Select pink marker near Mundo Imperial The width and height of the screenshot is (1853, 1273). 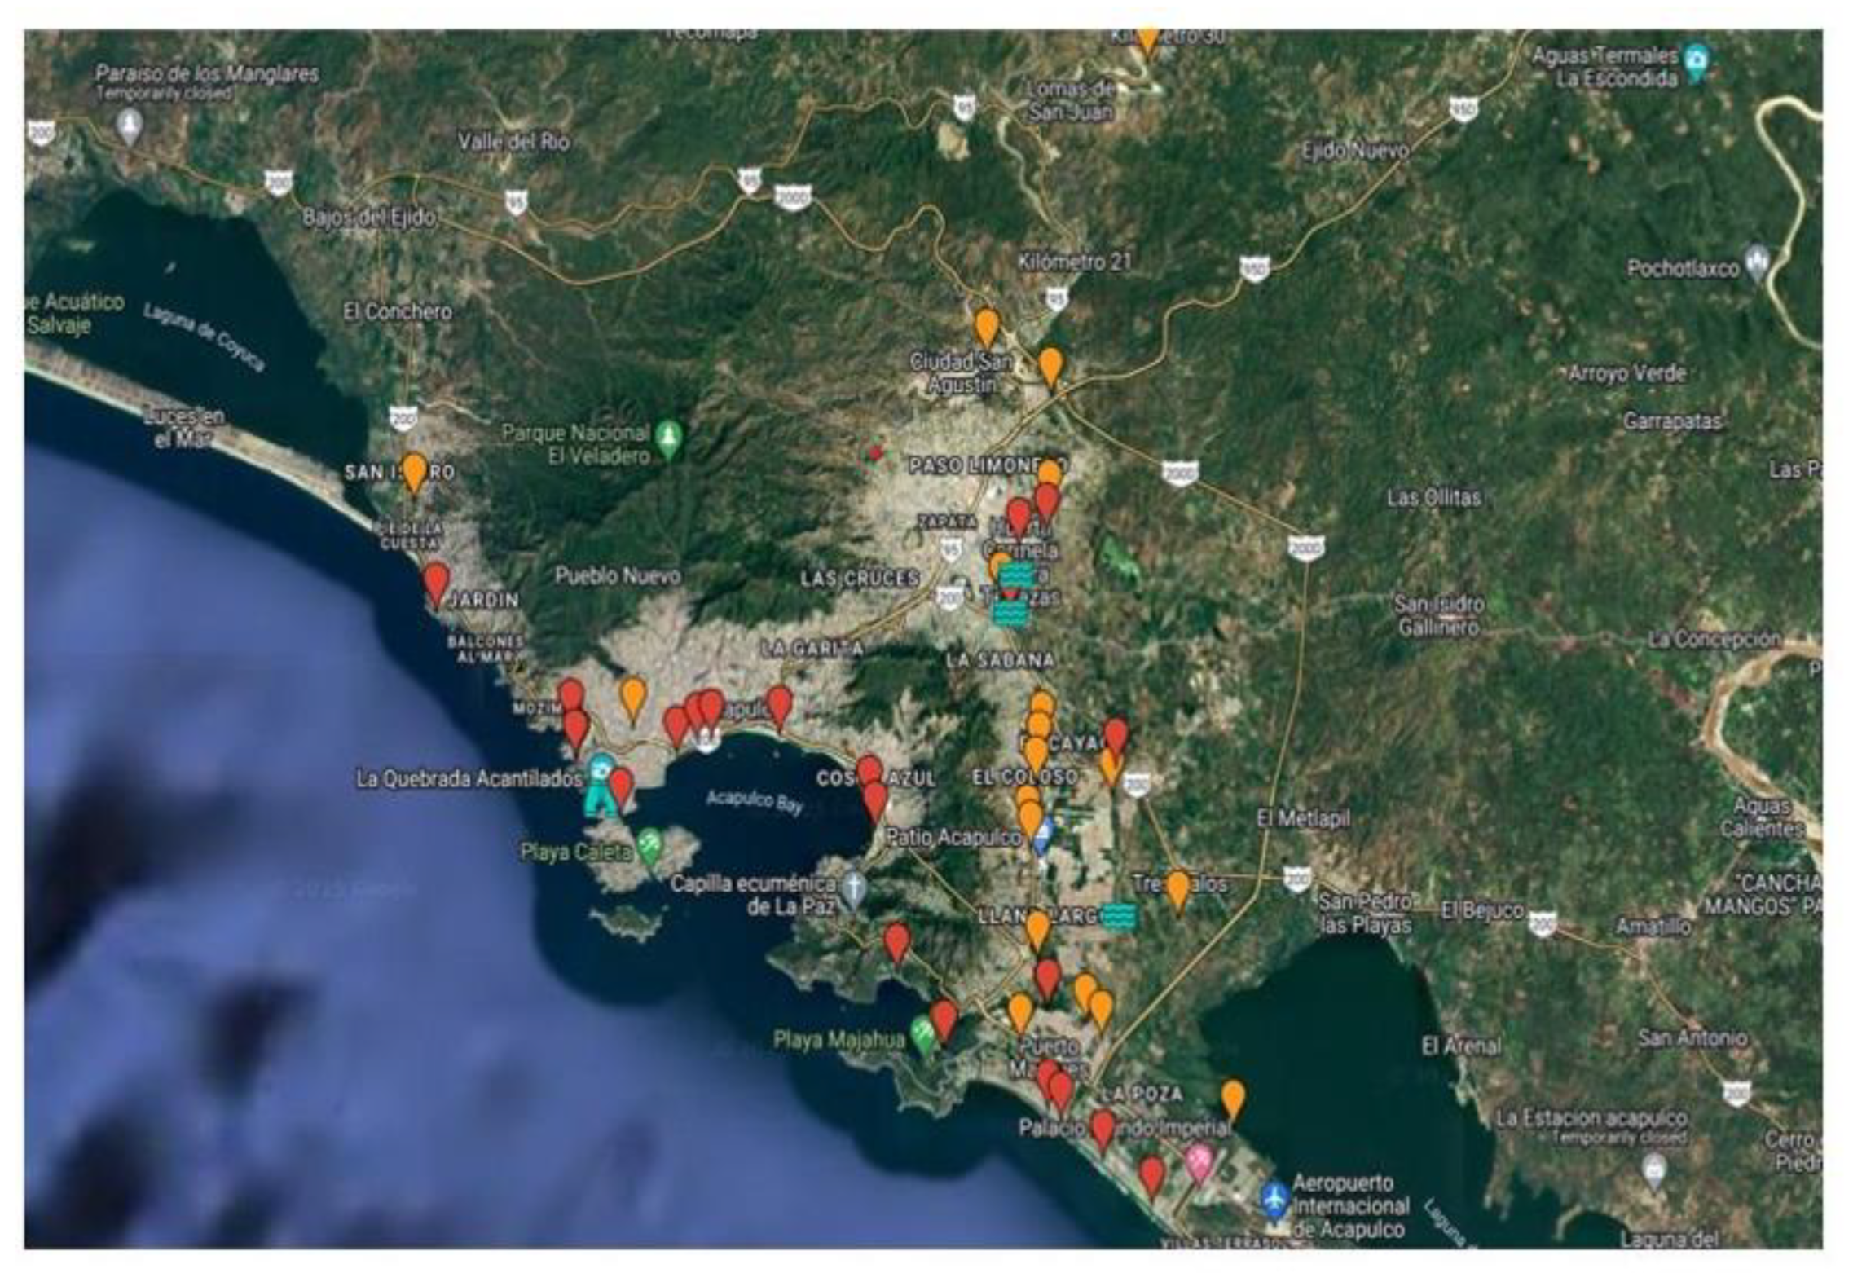(1199, 1161)
